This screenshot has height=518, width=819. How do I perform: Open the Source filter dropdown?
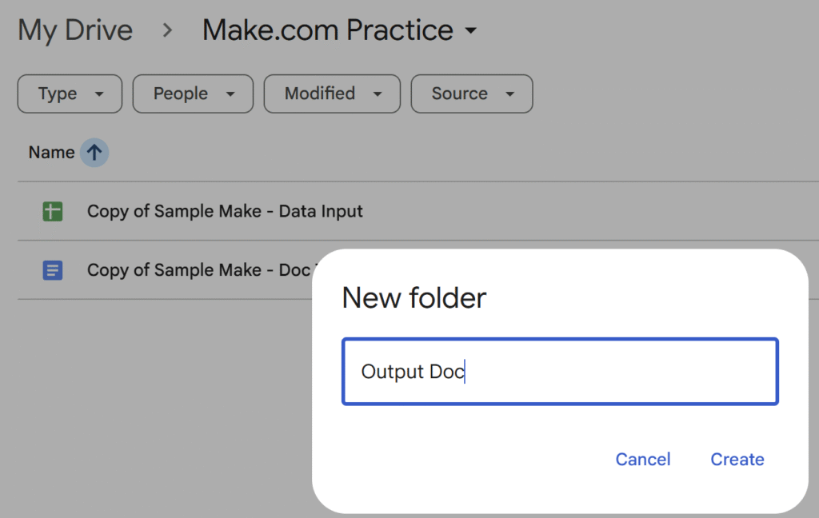tap(471, 94)
